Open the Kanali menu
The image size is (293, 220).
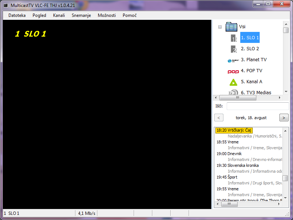(x=59, y=15)
